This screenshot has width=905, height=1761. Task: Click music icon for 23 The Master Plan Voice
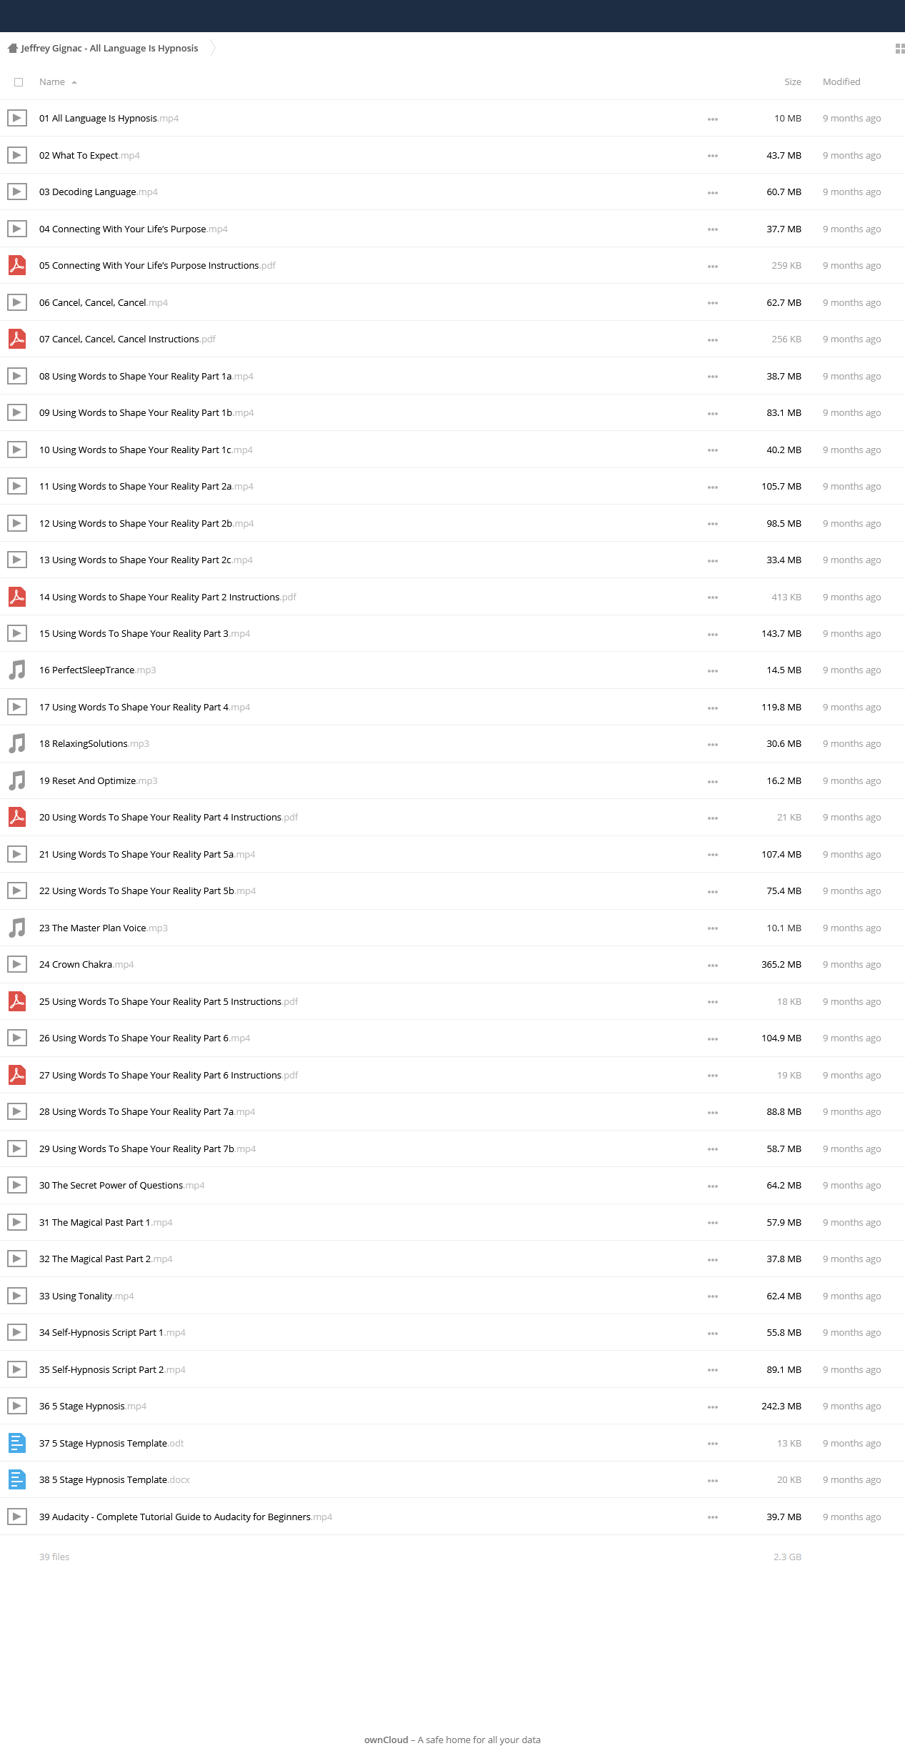click(17, 928)
